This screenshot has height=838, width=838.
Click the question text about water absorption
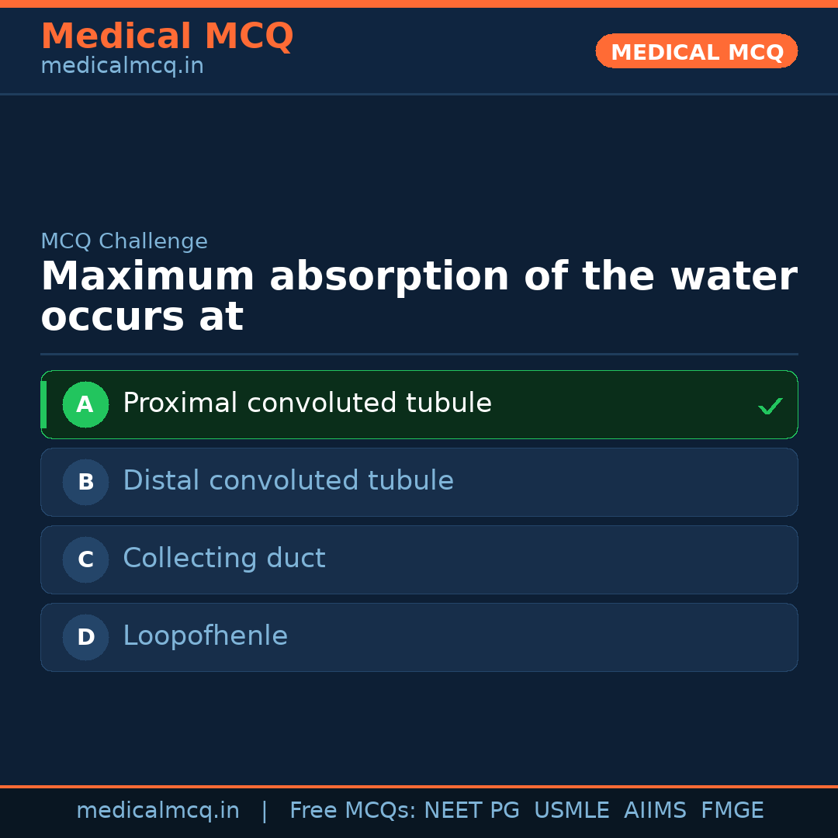pyautogui.click(x=418, y=296)
